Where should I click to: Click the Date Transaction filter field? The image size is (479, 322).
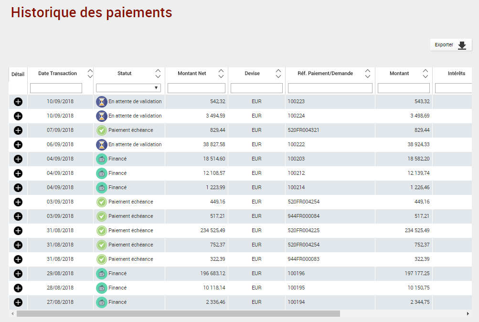[56, 88]
